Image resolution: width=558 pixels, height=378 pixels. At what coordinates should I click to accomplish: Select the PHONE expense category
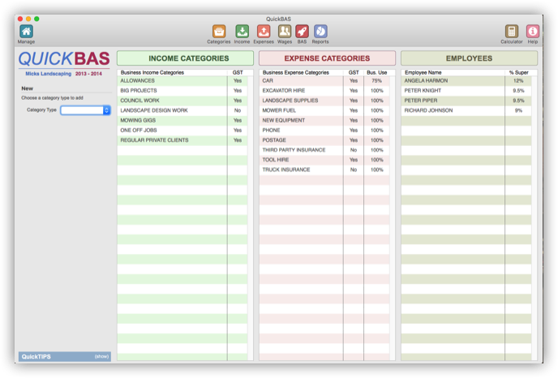point(324,131)
